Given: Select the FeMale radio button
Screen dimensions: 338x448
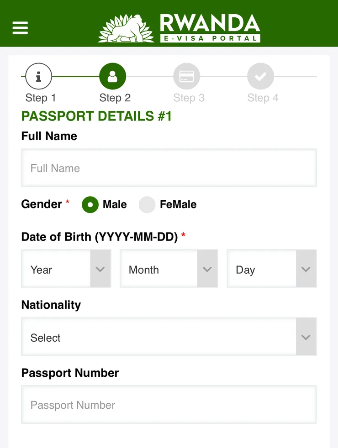Looking at the screenshot, I should coord(147,205).
